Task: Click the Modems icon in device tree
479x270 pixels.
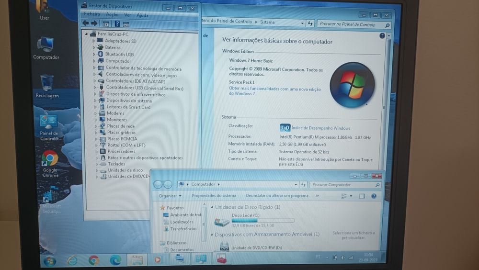Action: [102, 113]
